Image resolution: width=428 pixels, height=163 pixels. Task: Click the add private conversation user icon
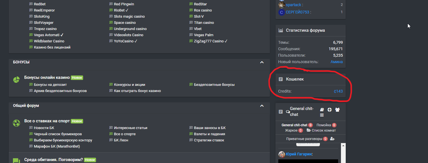coord(333,139)
